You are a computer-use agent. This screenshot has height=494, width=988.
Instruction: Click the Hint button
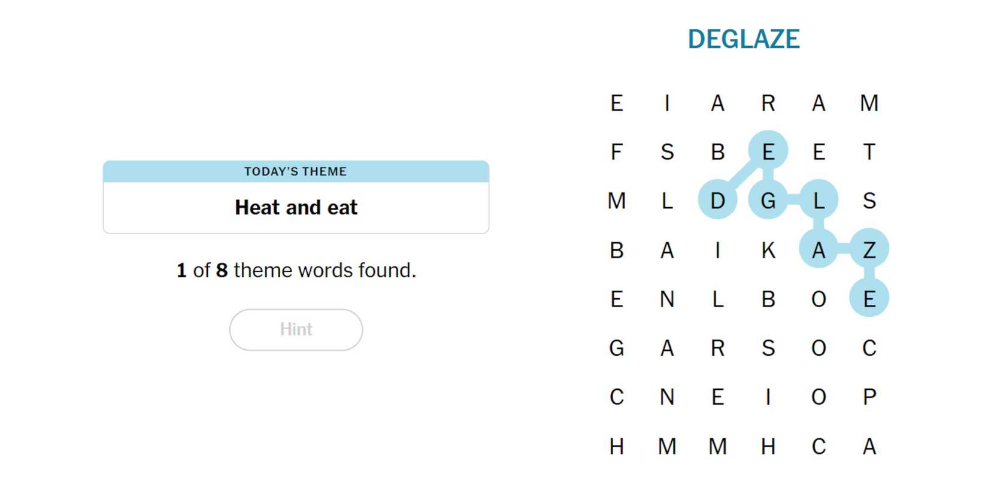pos(296,329)
